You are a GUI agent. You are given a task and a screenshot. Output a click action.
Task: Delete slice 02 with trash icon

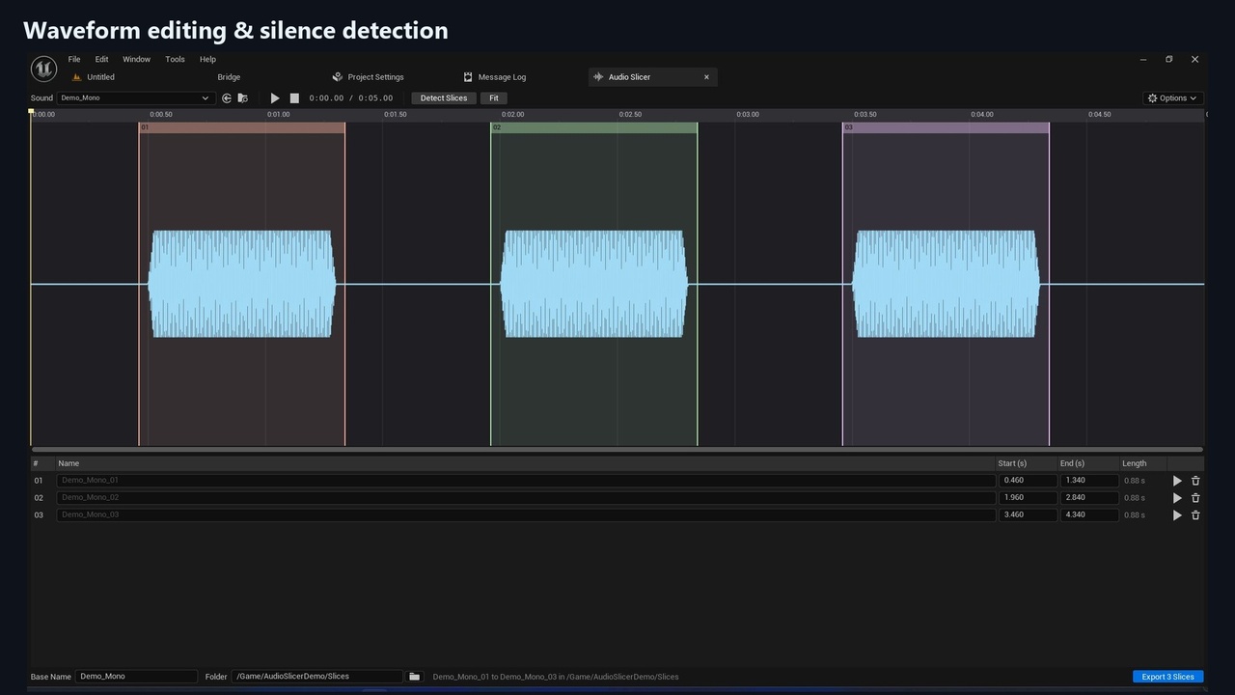point(1195,498)
